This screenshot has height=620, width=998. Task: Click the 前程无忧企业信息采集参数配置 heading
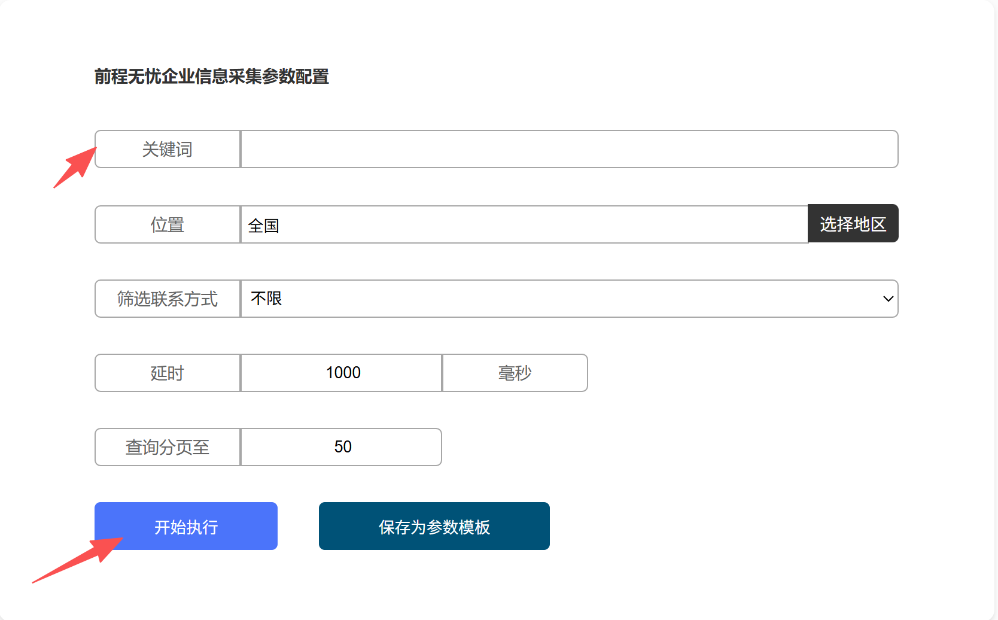coord(212,77)
